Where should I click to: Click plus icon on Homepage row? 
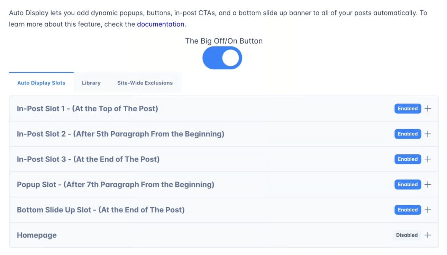click(428, 235)
